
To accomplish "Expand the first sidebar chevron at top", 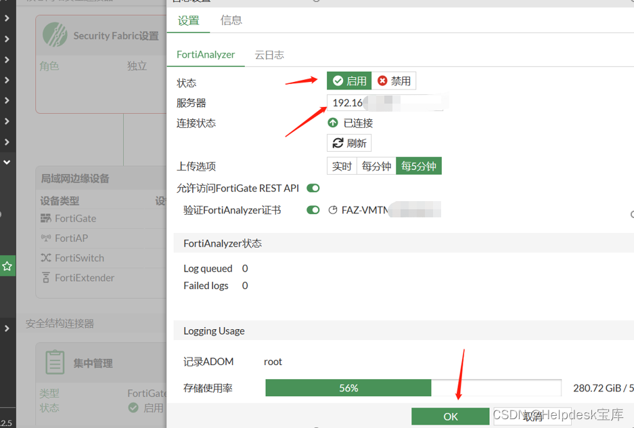I will pyautogui.click(x=7, y=18).
